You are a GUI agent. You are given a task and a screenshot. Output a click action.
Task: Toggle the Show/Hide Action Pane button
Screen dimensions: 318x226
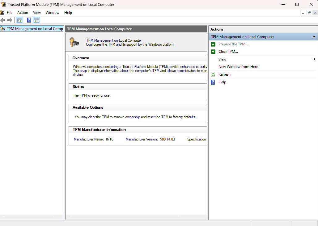point(36,20)
